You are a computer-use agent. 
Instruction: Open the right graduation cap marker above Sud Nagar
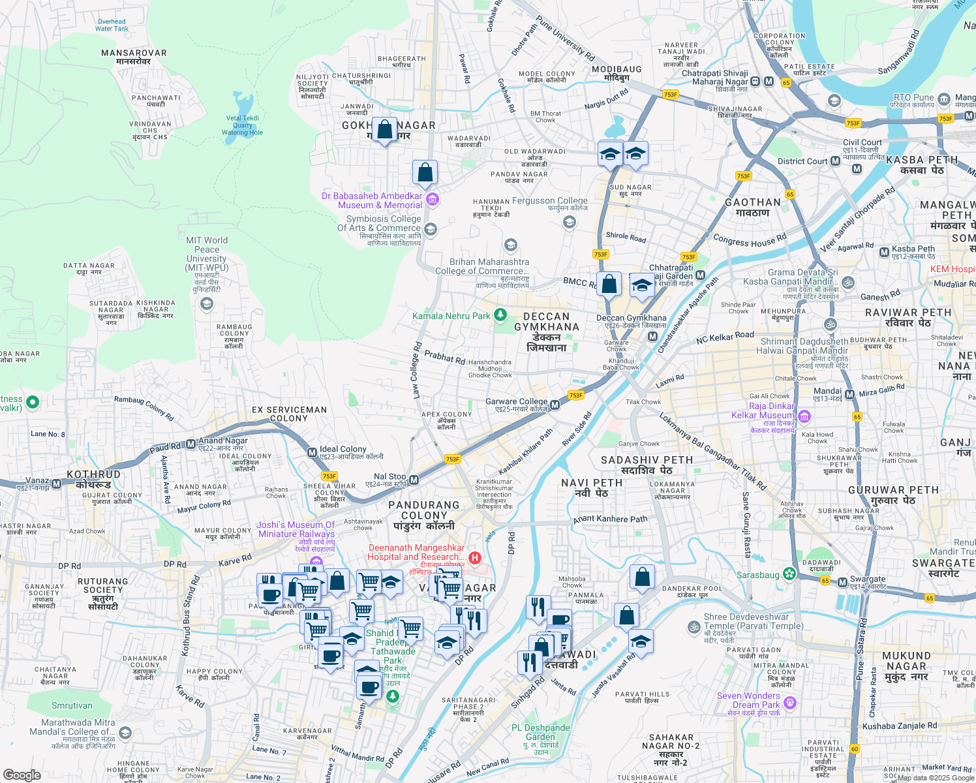coord(635,155)
